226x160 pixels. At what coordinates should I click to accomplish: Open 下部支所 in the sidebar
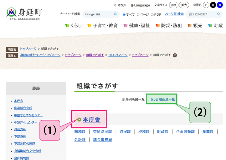point(20,136)
